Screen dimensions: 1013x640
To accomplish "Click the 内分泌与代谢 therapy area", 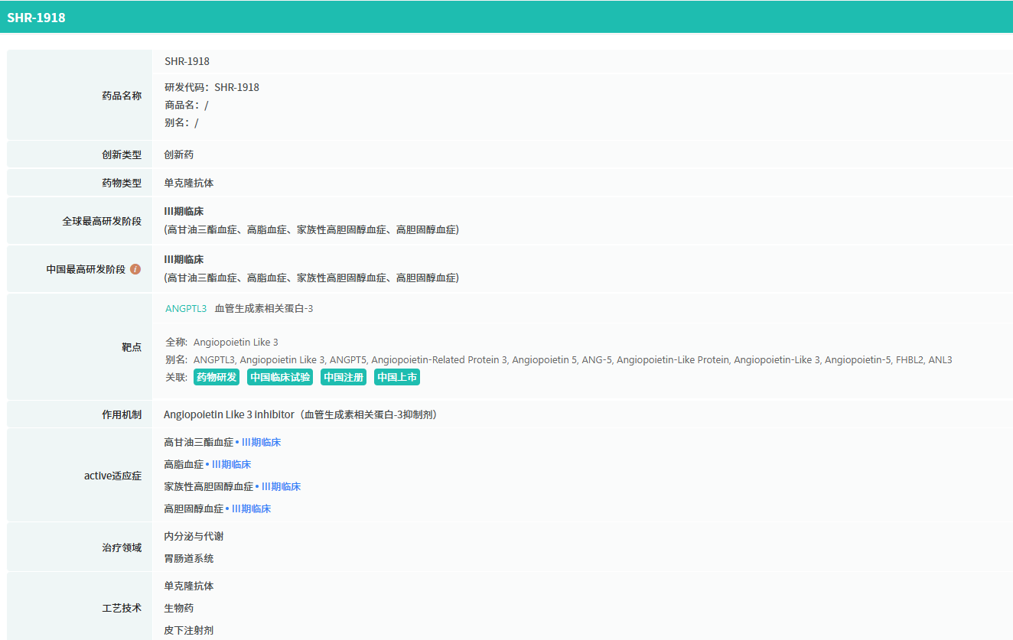I will (194, 536).
